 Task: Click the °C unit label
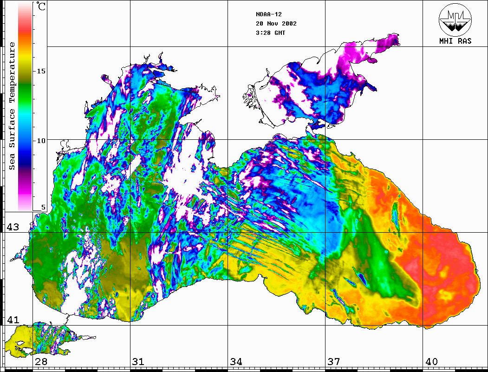point(41,6)
